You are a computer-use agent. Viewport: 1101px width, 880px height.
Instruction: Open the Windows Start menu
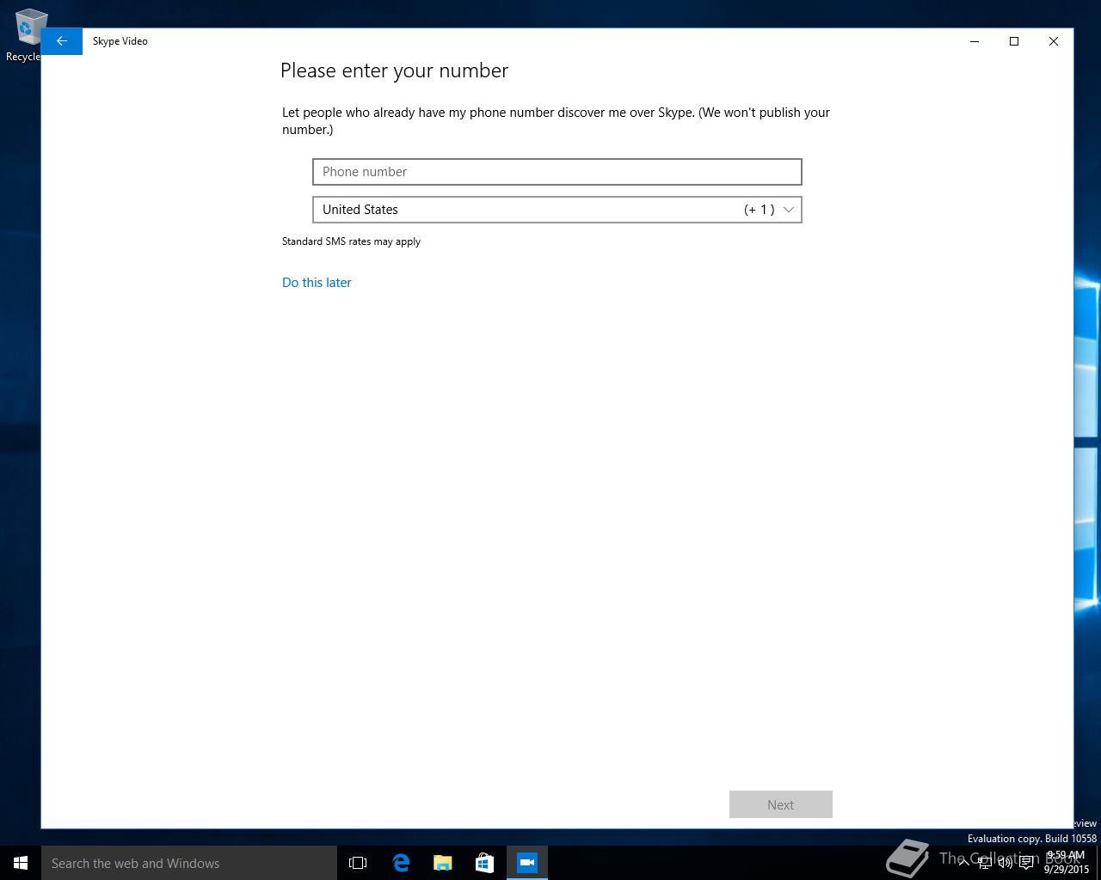[21, 863]
